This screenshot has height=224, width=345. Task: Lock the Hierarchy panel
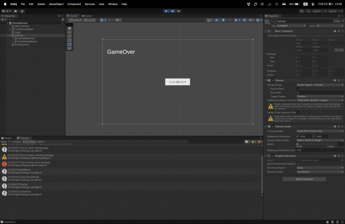coord(59,16)
